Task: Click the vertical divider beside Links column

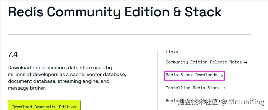Action: (x=158, y=79)
